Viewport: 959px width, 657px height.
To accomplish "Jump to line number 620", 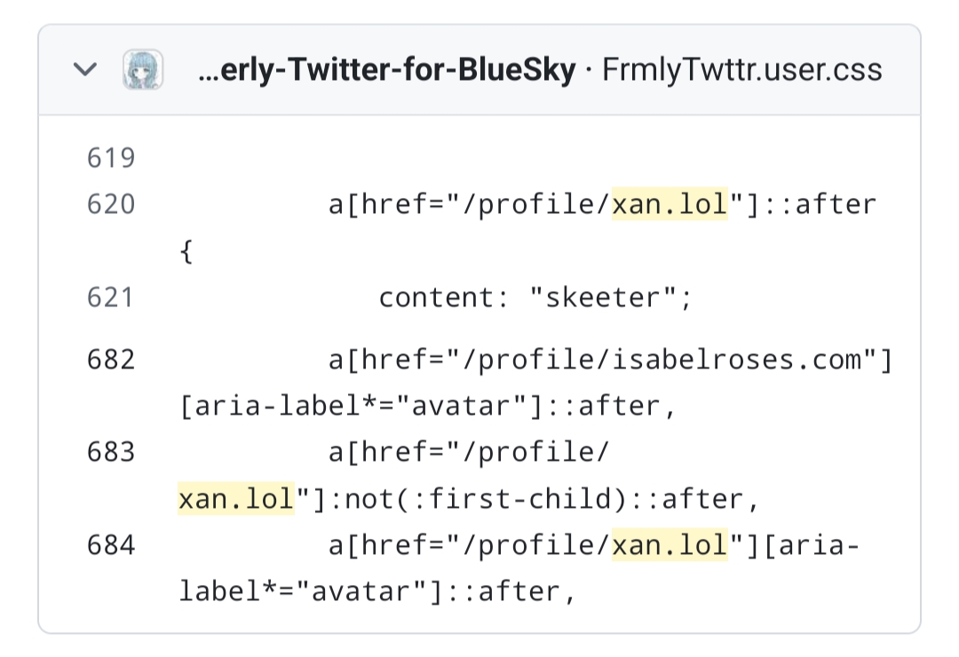I will click(111, 205).
